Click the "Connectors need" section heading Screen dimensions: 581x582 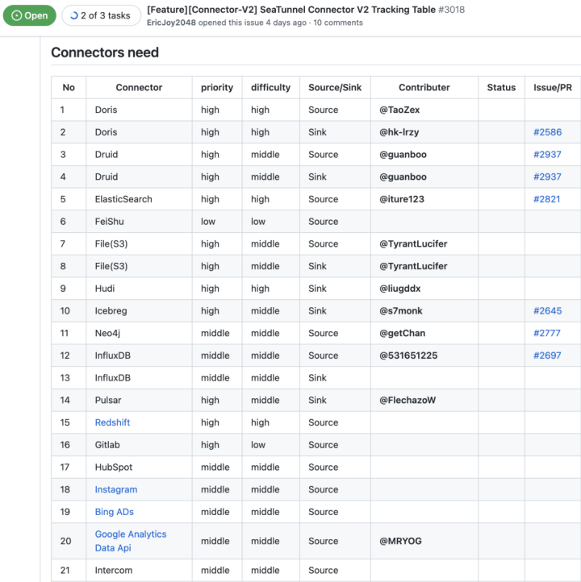105,52
